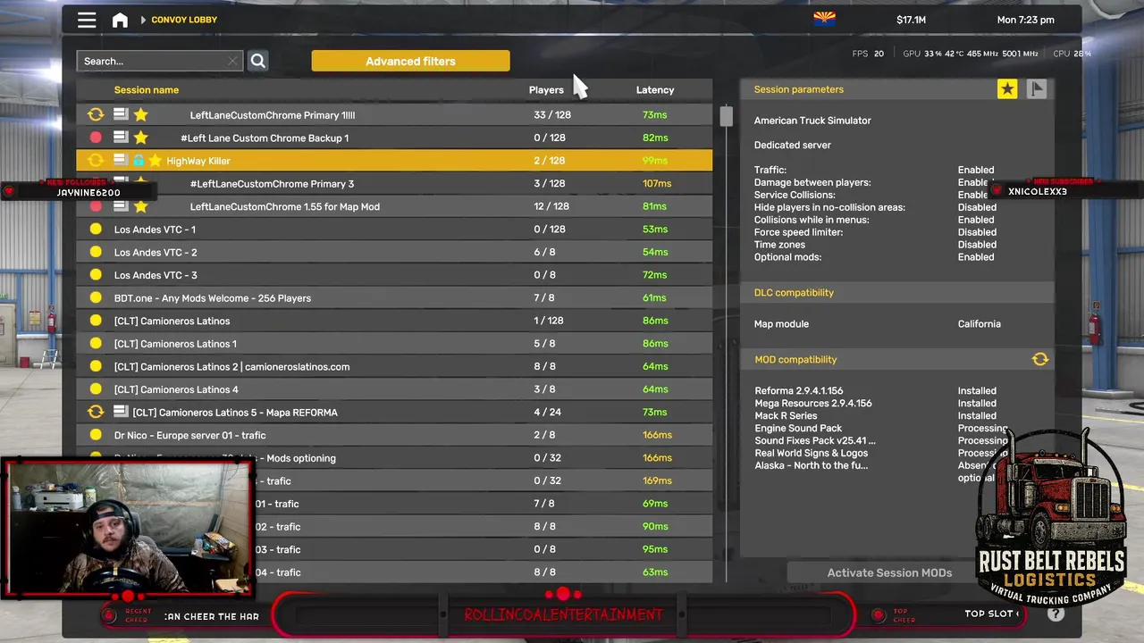Click Engine Sound Pack mod entry
This screenshot has width=1144, height=643.
798,428
